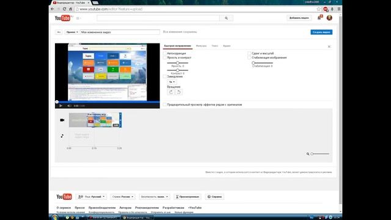Close the quick fixes effects panel
The width and height of the screenshot is (391, 220).
(329, 46)
